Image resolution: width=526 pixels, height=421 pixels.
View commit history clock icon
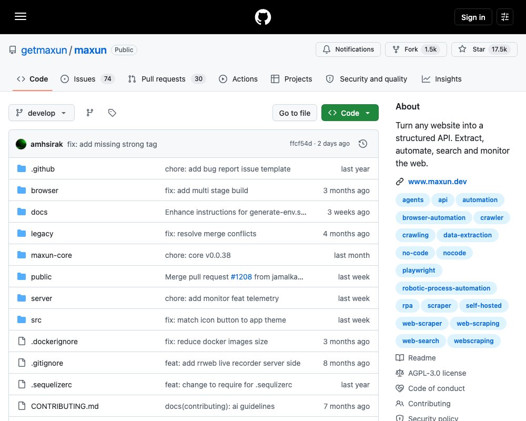pyautogui.click(x=362, y=144)
